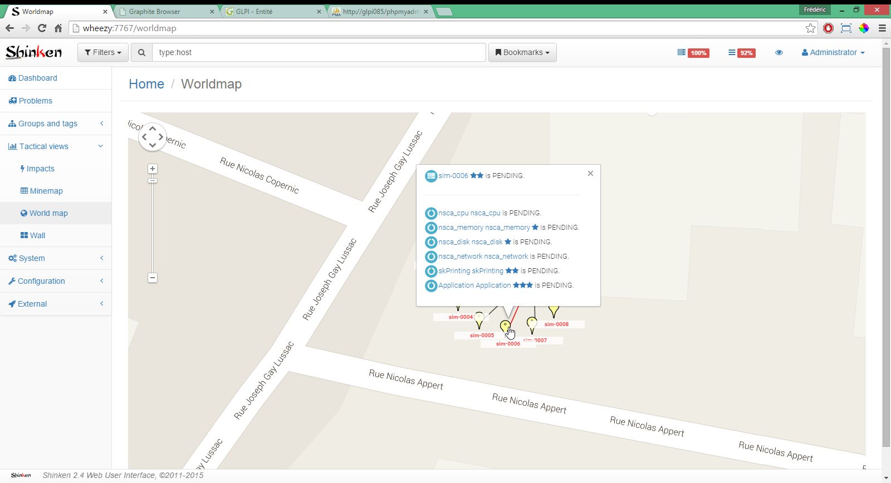This screenshot has height=483, width=891.
Task: Click the pending icon beside nsca_cpu
Action: [431, 213]
